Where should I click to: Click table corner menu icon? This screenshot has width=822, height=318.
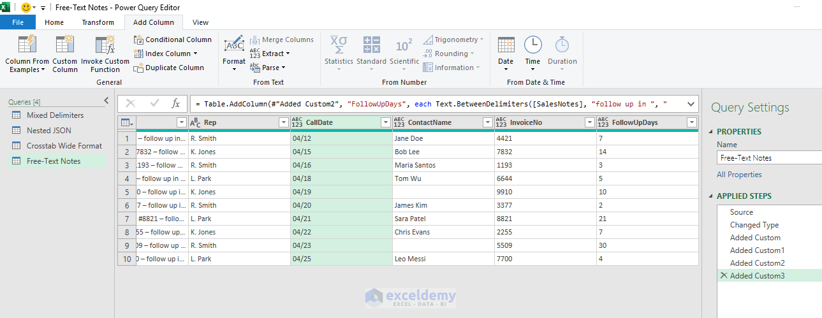coord(126,122)
